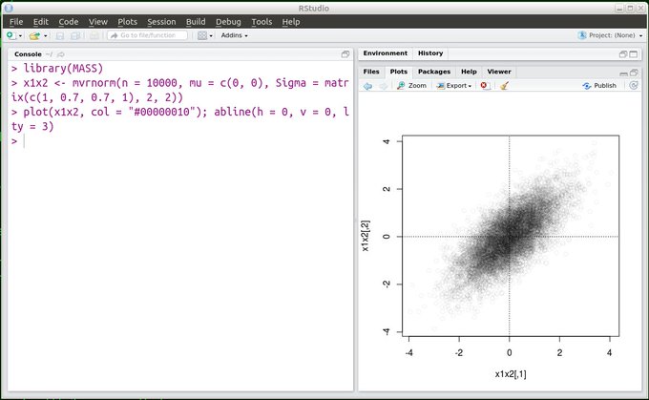This screenshot has height=400, width=649.
Task: Open the Addins dropdown
Action: 234,35
